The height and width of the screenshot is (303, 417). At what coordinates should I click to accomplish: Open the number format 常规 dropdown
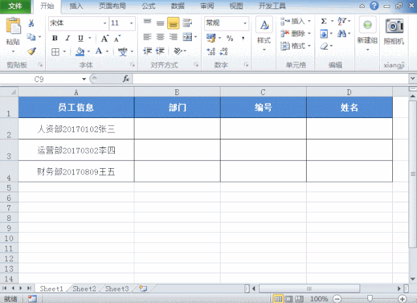[x=245, y=23]
